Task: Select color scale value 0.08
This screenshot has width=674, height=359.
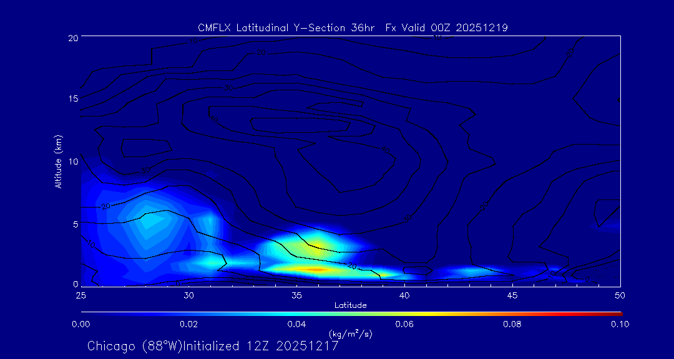Action: [x=512, y=324]
